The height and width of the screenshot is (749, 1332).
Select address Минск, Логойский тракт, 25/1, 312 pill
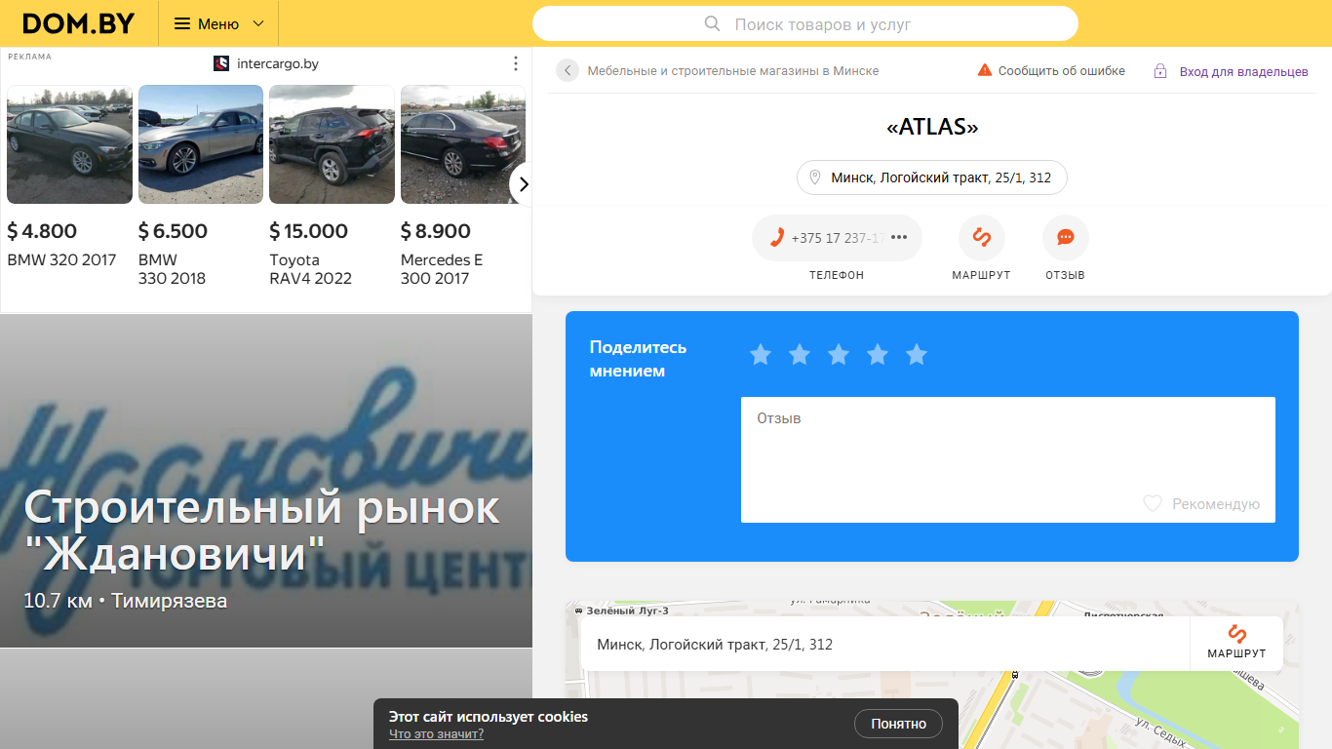tap(932, 177)
